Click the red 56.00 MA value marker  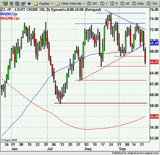click(x=154, y=116)
